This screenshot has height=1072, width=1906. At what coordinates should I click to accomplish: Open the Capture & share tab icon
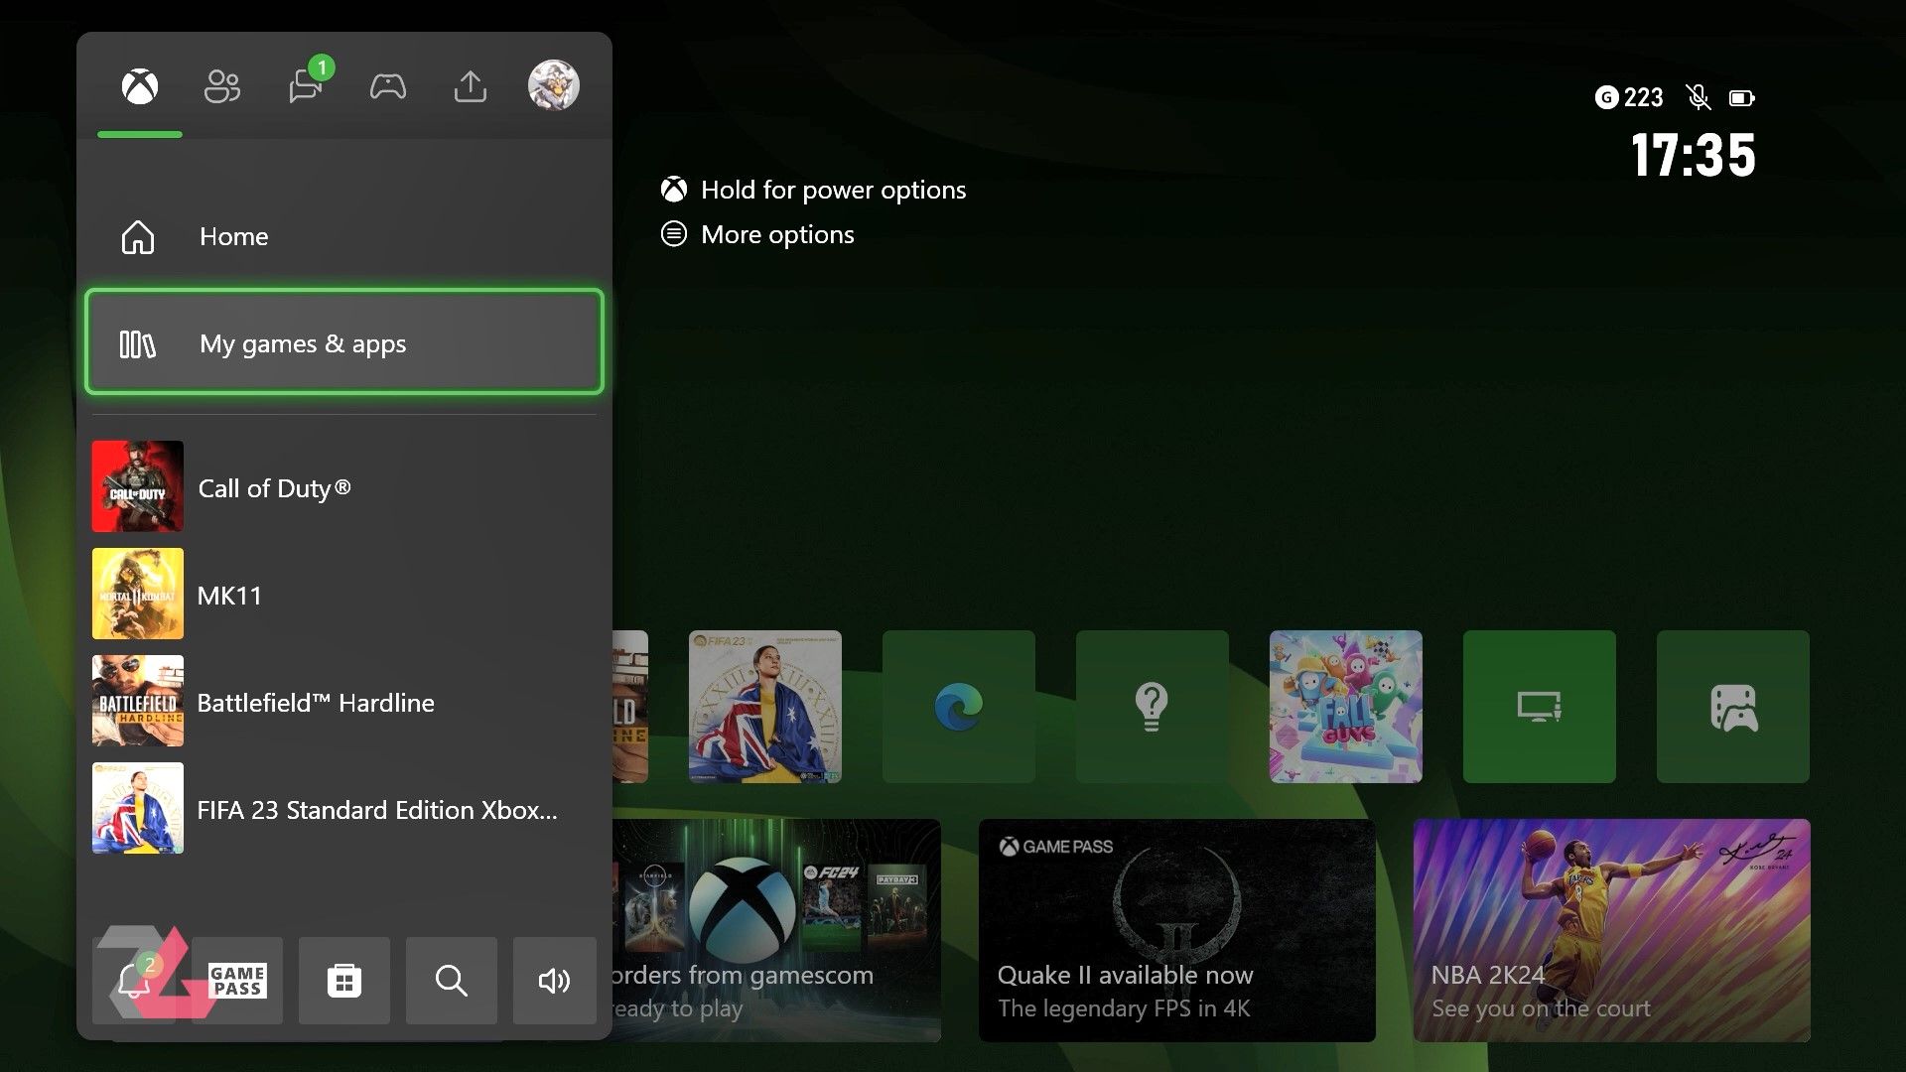tap(470, 87)
